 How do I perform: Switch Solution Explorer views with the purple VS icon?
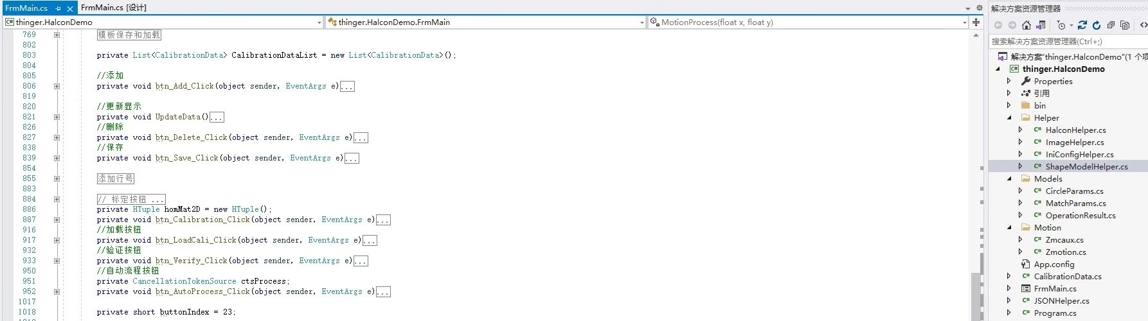point(1041,25)
